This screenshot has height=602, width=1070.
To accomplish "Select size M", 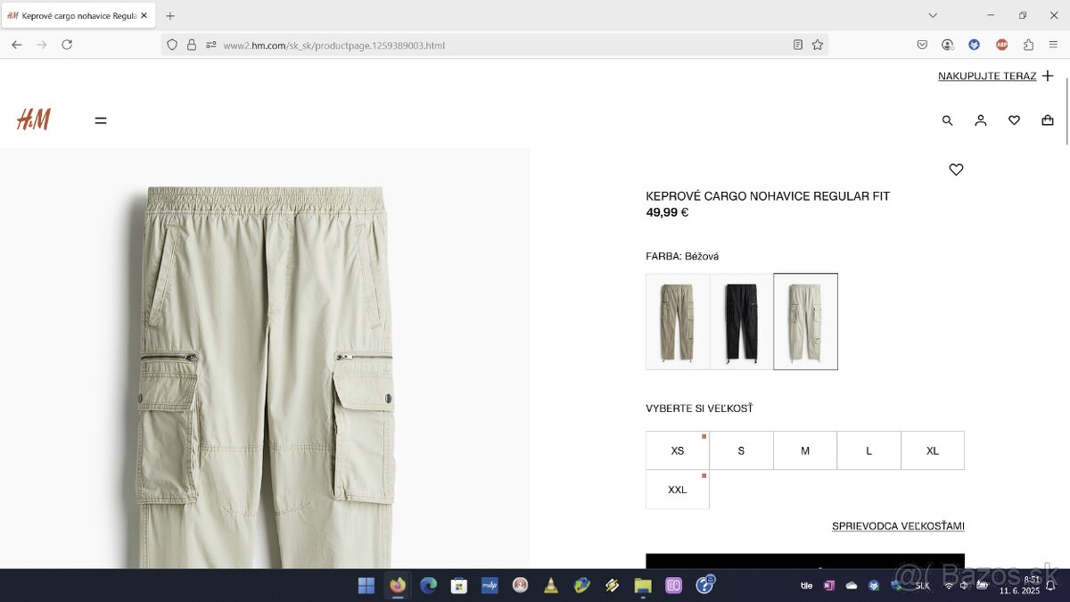I will pyautogui.click(x=805, y=450).
